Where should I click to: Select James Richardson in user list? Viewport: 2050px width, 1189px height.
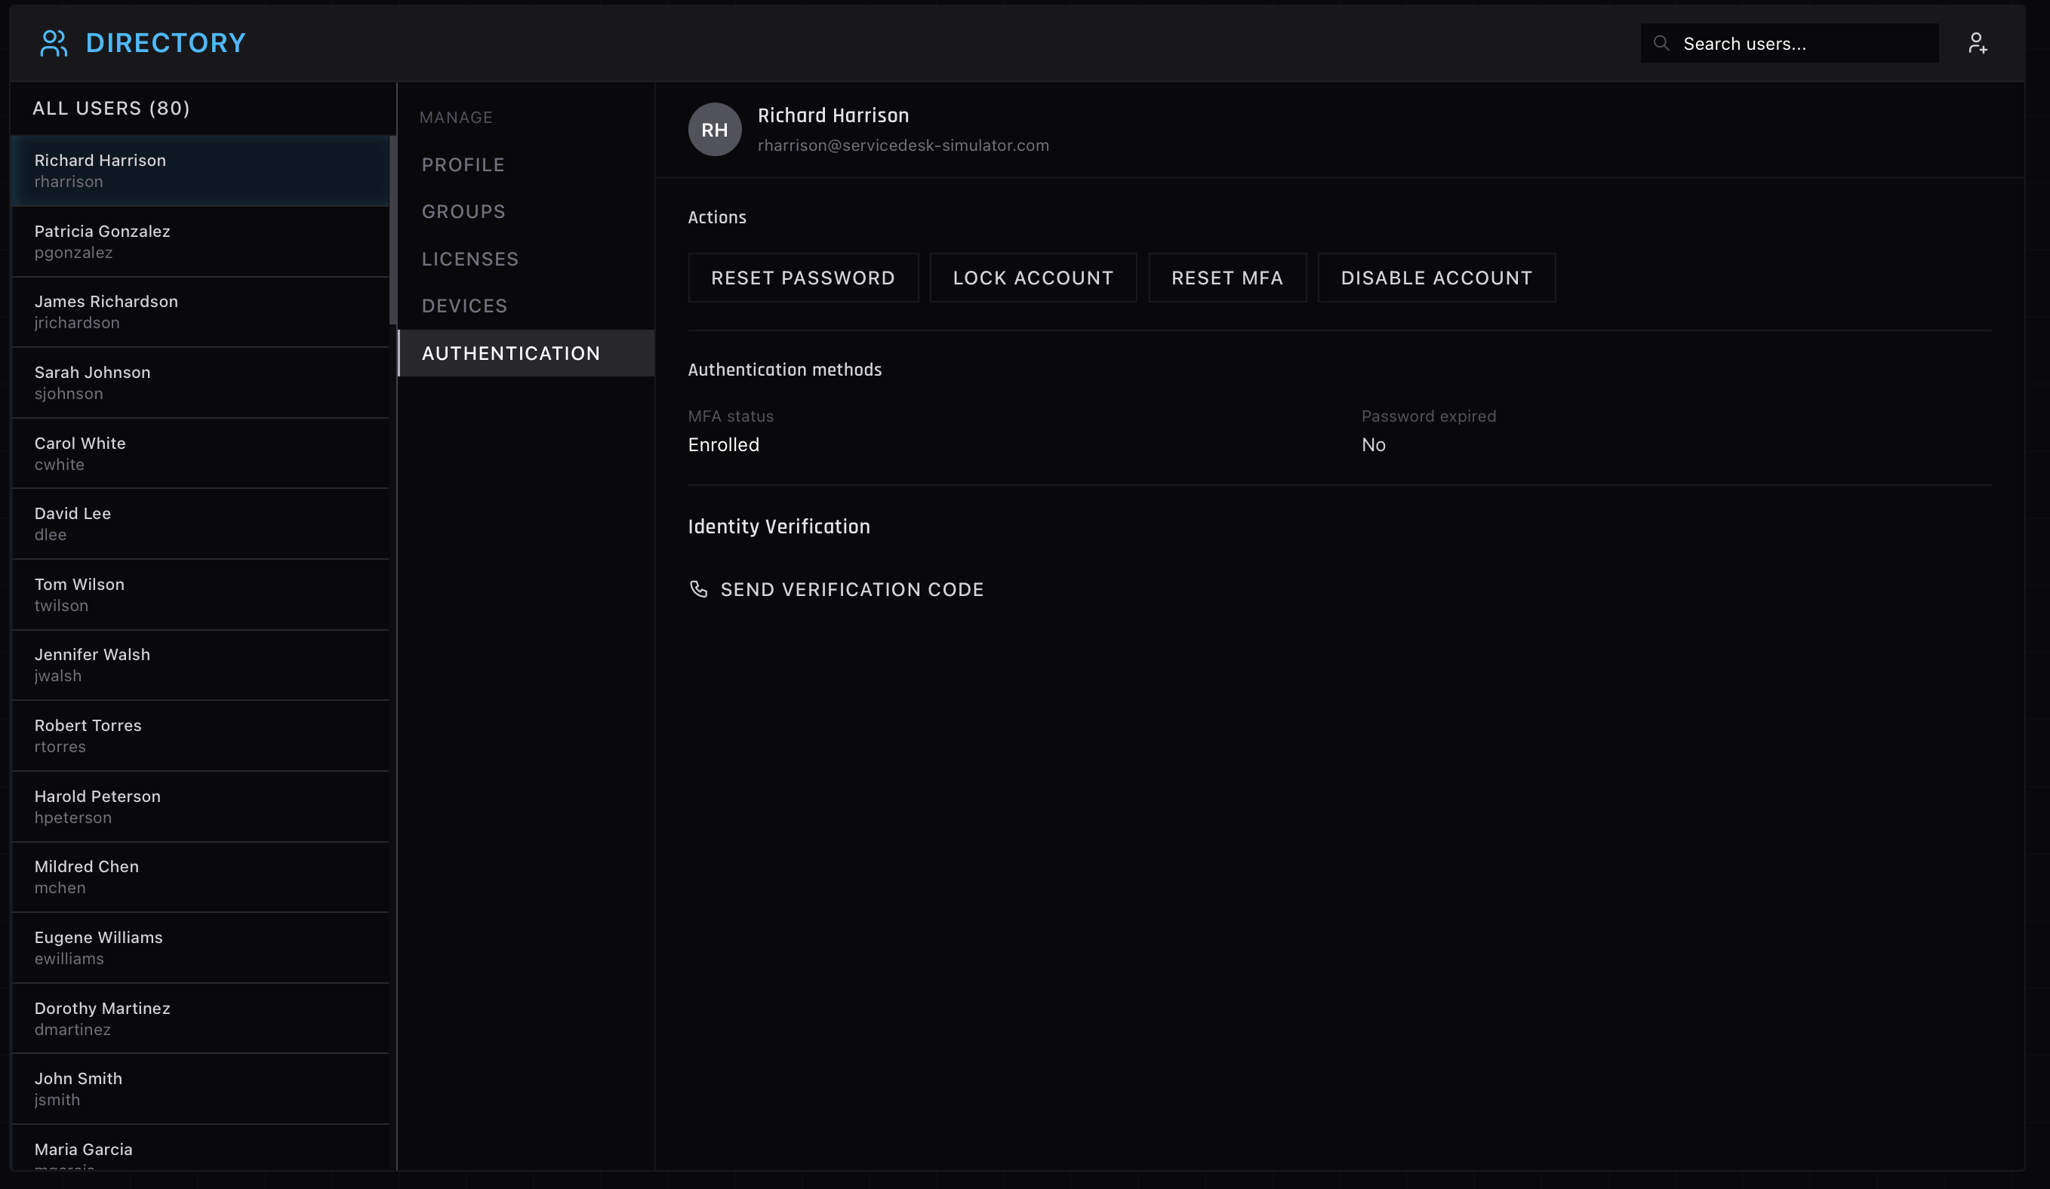click(200, 312)
